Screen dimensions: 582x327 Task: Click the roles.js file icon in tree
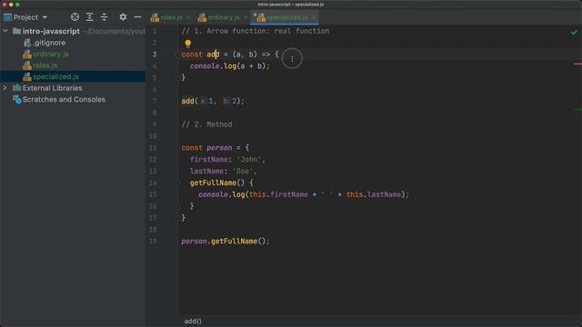(27, 65)
